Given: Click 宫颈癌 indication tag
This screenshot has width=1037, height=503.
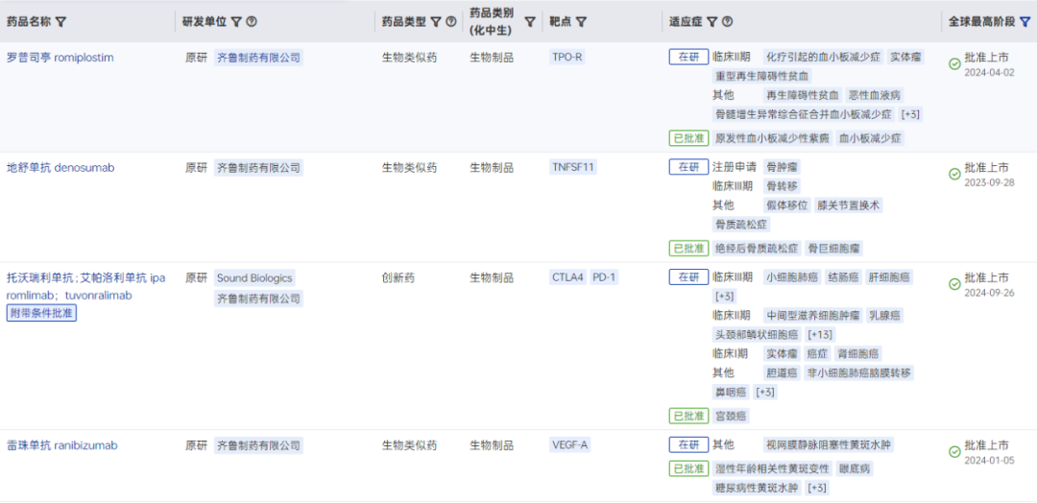Looking at the screenshot, I should click(732, 417).
